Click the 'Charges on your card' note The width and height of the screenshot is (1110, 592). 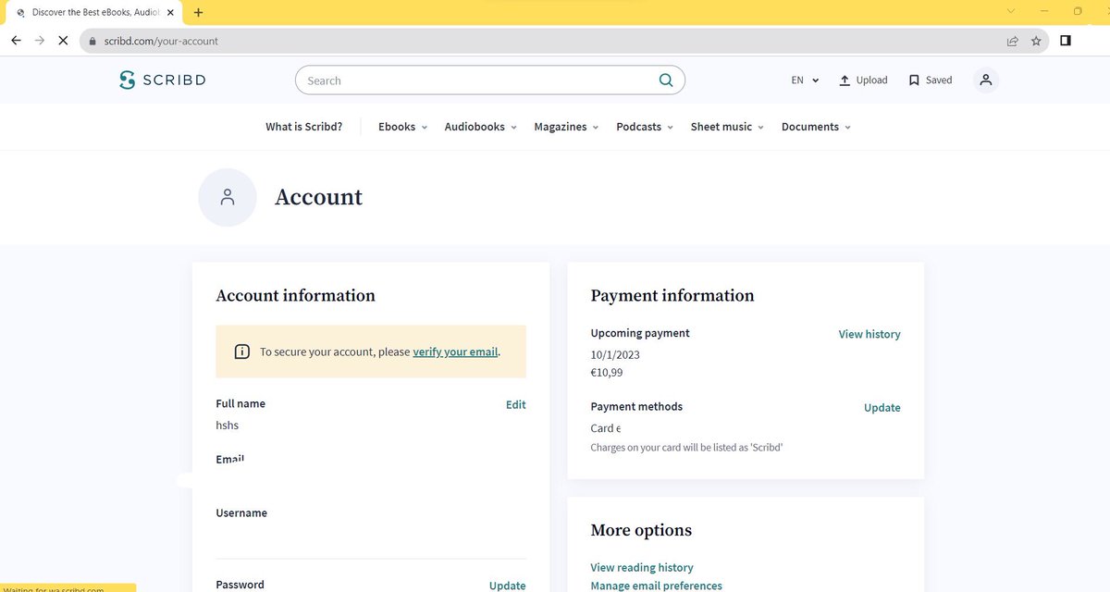[686, 448]
